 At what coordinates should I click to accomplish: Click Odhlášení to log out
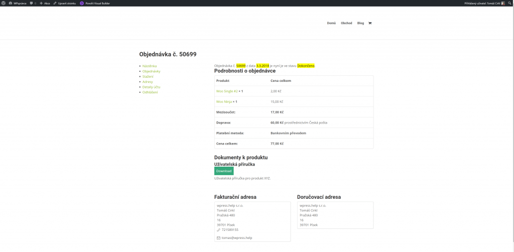pos(150,92)
